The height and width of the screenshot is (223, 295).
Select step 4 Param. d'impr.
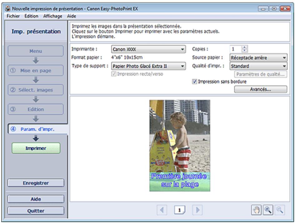(x=37, y=129)
